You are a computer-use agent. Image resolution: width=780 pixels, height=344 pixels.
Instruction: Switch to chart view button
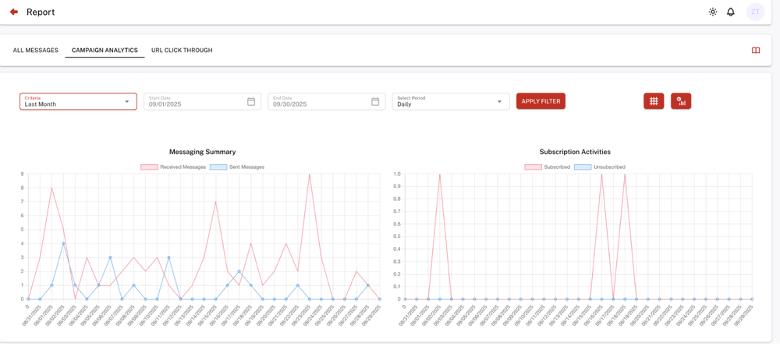click(x=681, y=101)
